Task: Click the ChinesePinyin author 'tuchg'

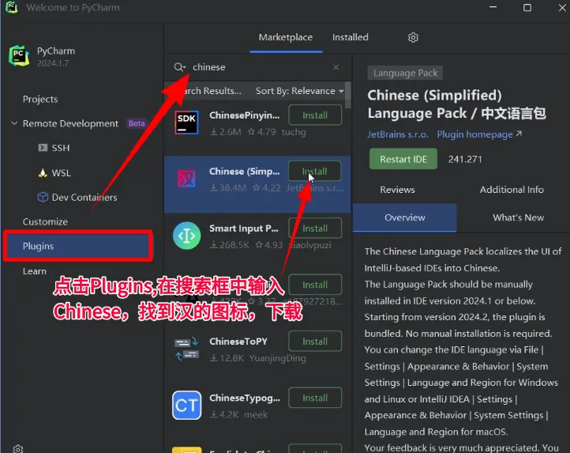Action: (x=294, y=132)
